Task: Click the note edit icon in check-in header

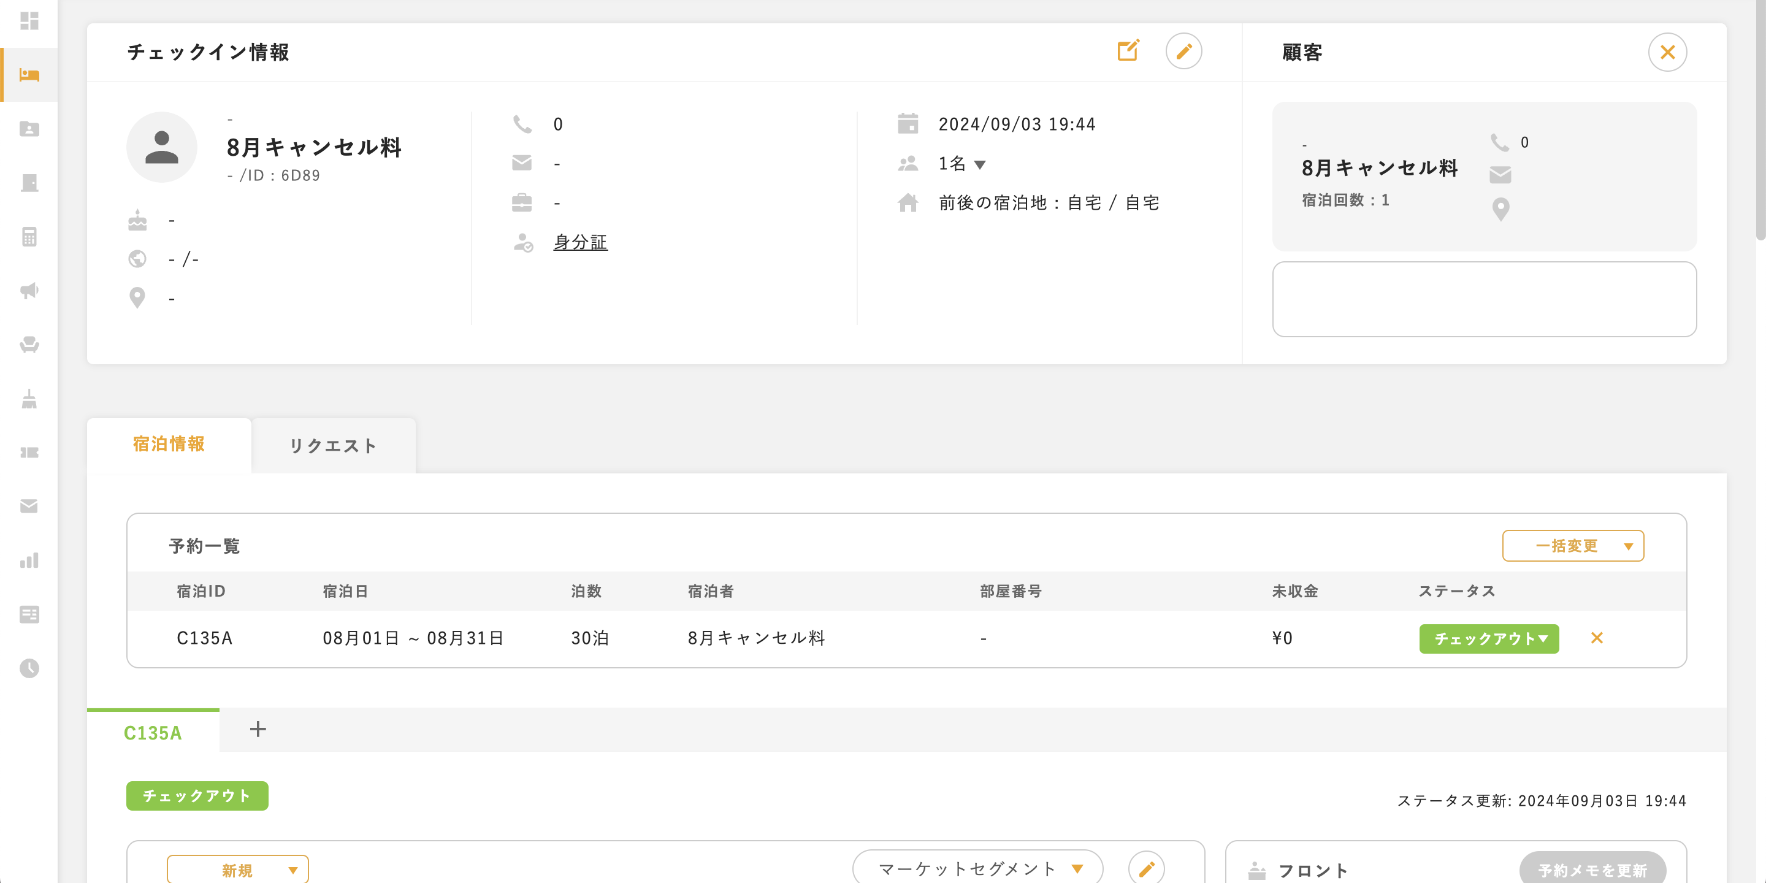Action: [1128, 51]
